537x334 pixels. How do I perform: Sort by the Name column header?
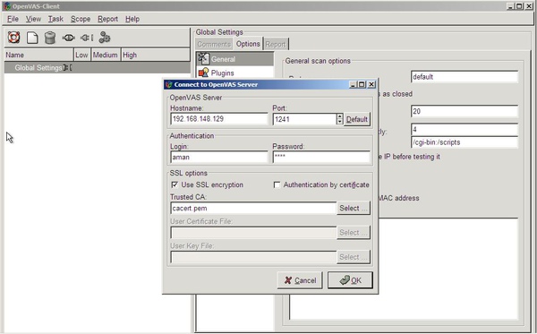pos(38,55)
